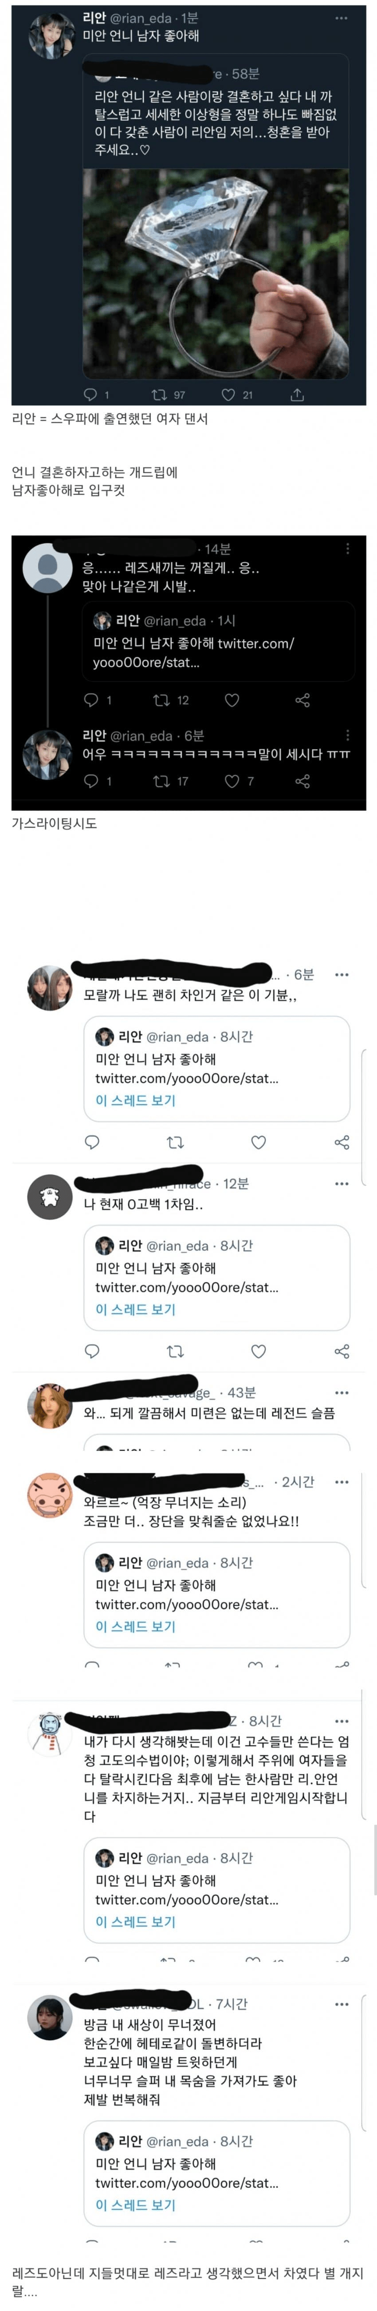Open the twitter.com/yooo00ore link in the 2시간 quote
Screen dimensions: 377x2311
[x=186, y=1604]
